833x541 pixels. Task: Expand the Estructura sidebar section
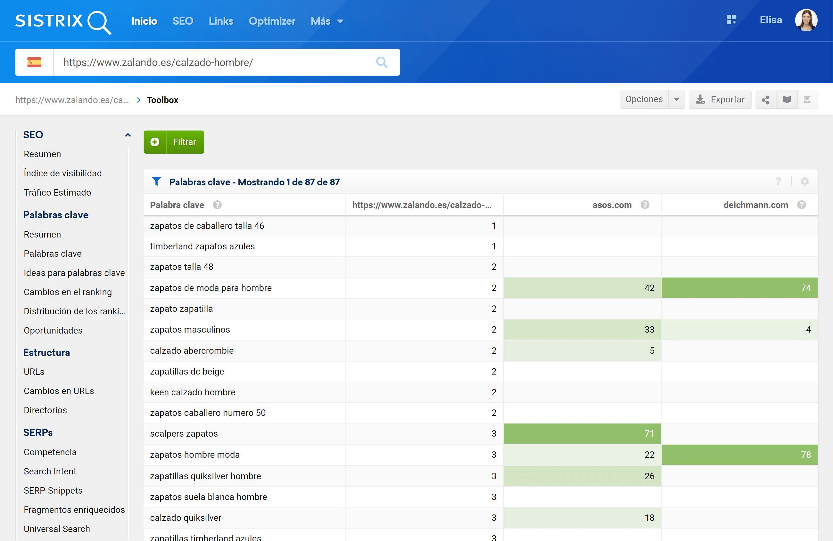pos(46,352)
